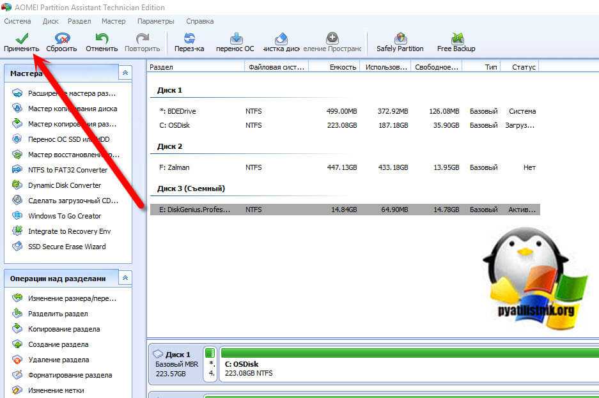This screenshot has width=599, height=398.
Task: Collapse the Мастера panel
Action: [x=125, y=73]
